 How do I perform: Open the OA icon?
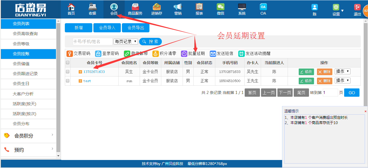pyautogui.click(x=263, y=7)
